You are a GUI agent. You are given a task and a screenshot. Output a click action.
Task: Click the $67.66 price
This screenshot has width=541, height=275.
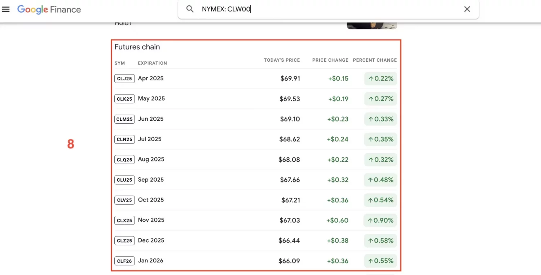(290, 180)
